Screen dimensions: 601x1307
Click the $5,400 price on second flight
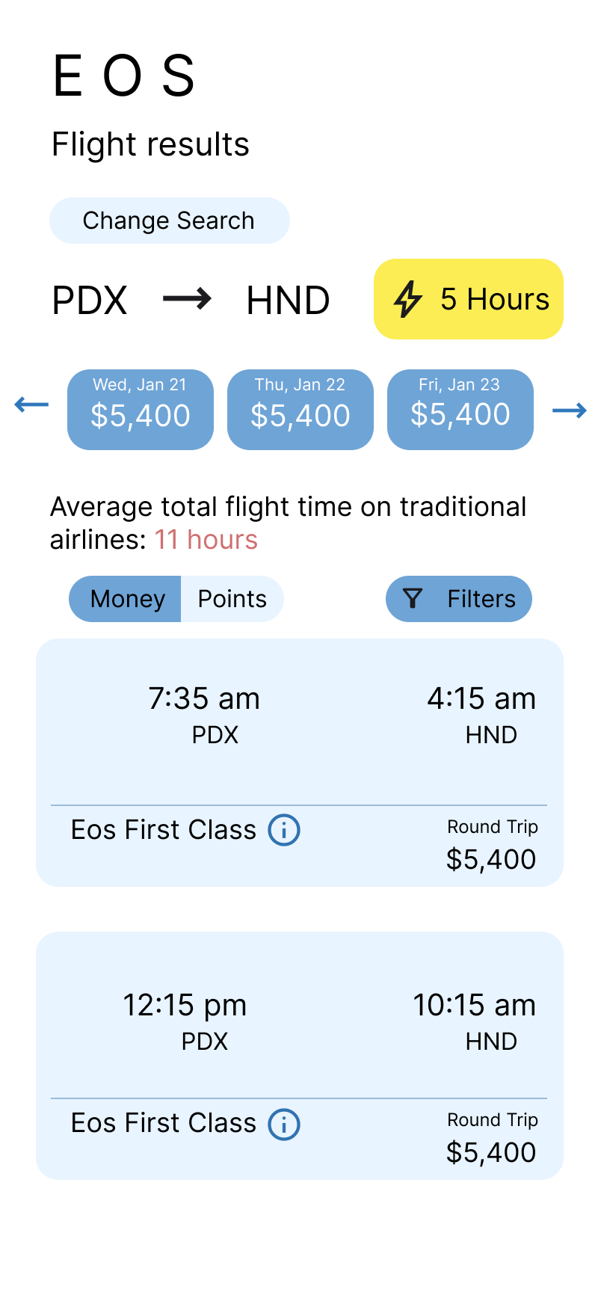point(491,1152)
